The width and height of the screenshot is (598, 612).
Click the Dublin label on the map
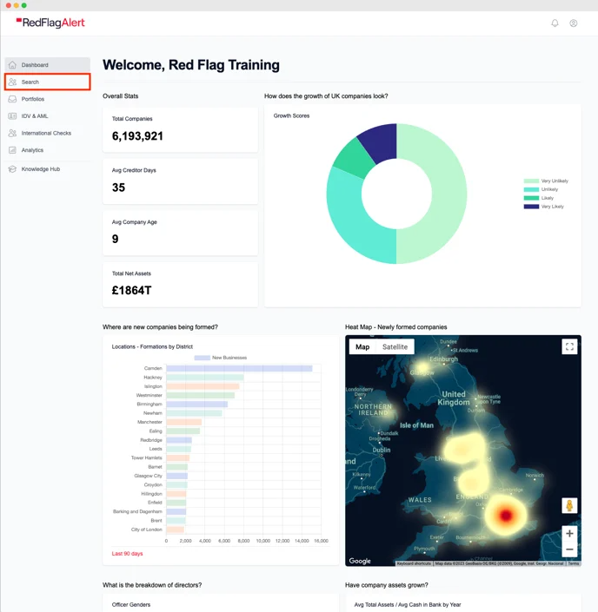(382, 450)
